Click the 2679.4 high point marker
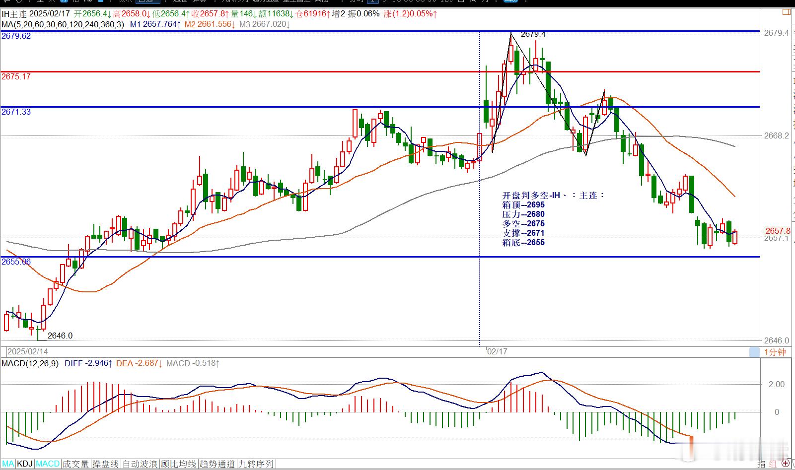The image size is (795, 470). point(533,34)
